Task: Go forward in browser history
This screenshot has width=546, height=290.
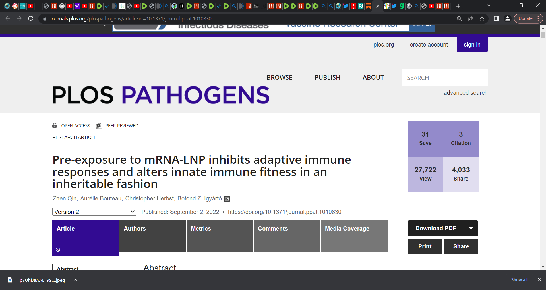Action: pos(19,18)
